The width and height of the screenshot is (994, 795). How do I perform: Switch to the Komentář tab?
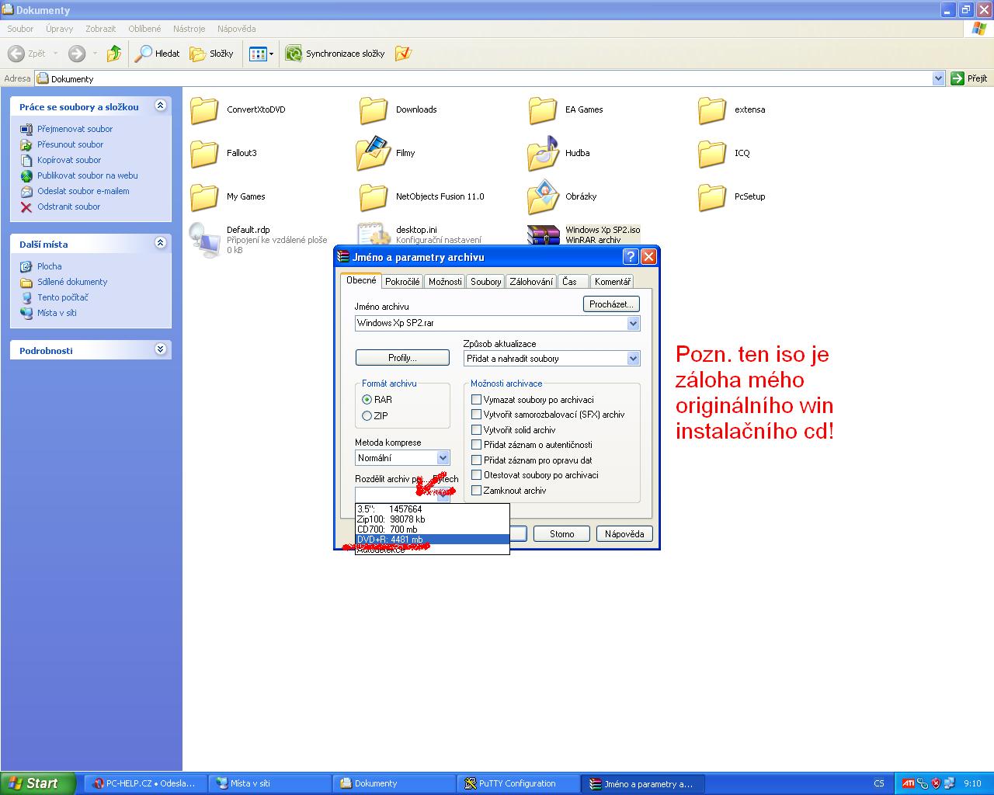[x=613, y=282]
